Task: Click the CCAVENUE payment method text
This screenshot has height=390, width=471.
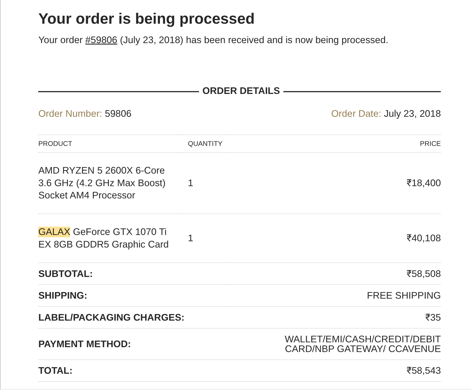Action: [x=414, y=349]
